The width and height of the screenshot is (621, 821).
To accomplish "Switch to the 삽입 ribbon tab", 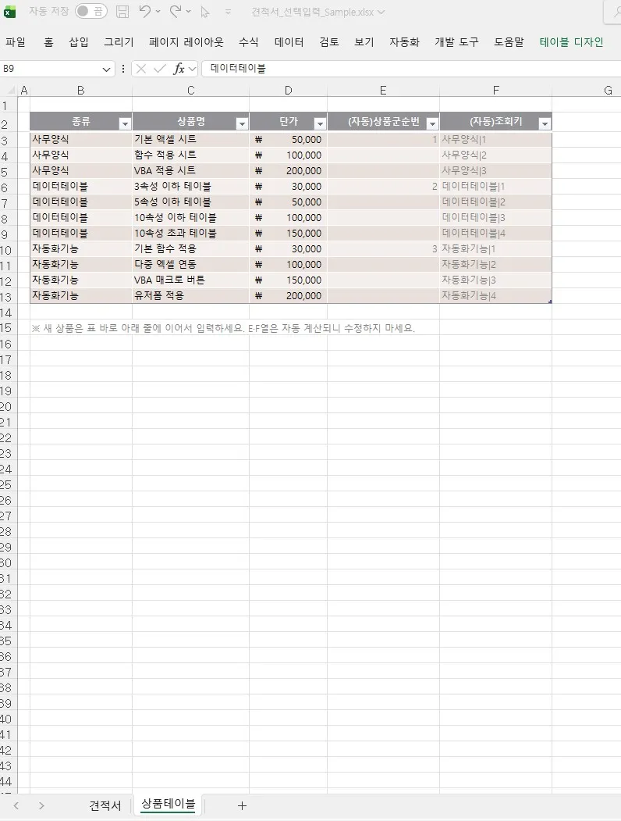I will point(79,42).
